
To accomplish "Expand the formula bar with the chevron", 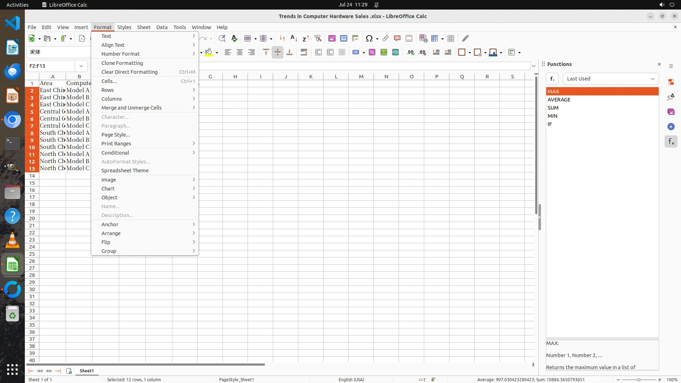I will coord(533,66).
